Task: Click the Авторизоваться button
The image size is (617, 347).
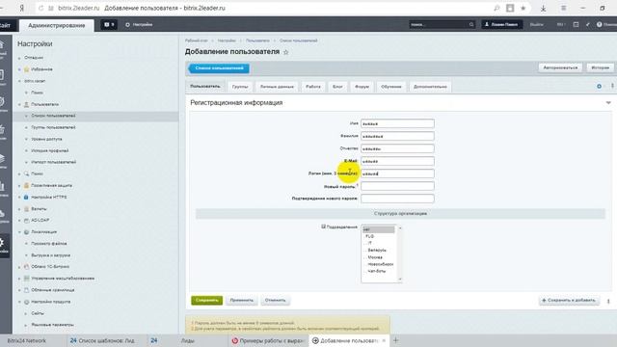Action: click(560, 67)
